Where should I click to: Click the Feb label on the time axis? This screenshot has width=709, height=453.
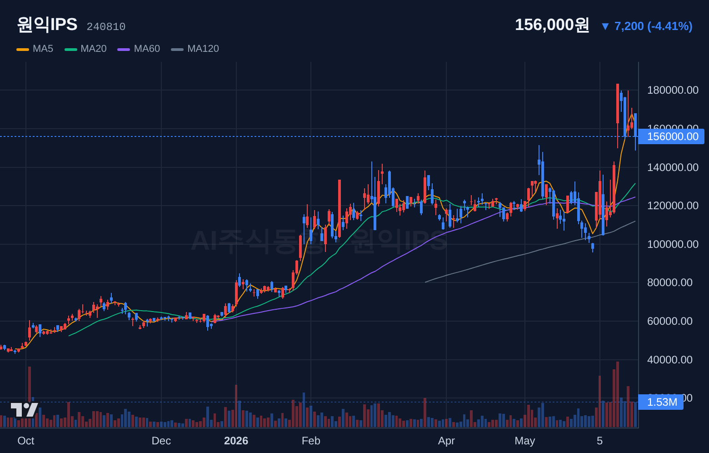[x=311, y=441]
